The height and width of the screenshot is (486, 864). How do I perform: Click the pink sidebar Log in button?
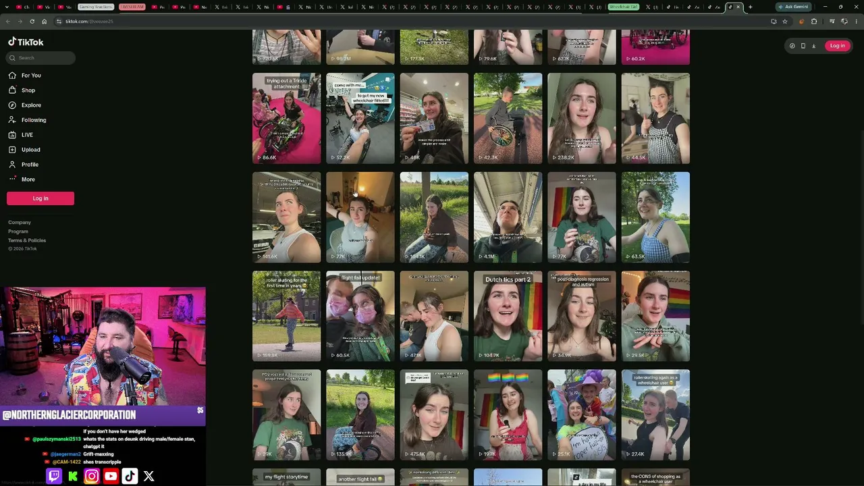(x=40, y=198)
